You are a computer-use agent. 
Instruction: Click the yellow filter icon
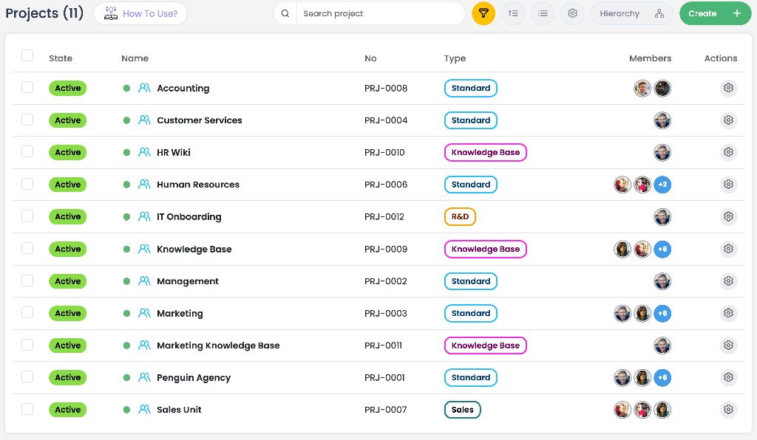[483, 13]
